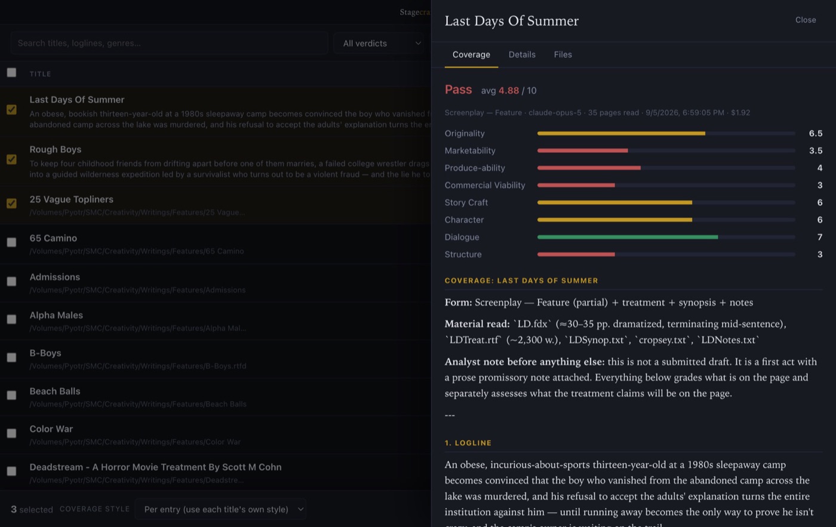The image size is (836, 527).
Task: Click the search titles input field
Action: [x=169, y=43]
